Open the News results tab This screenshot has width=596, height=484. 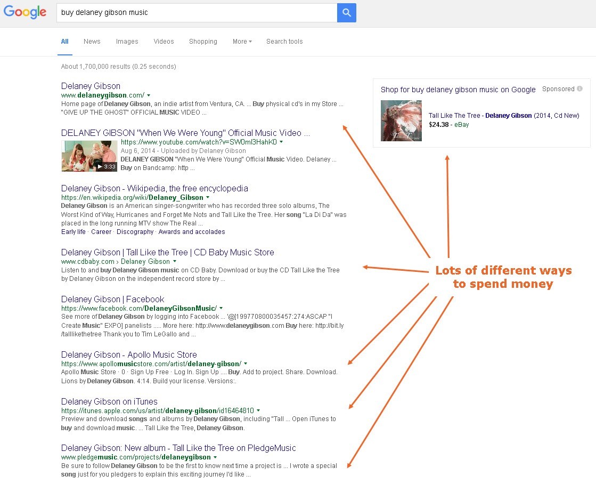[92, 42]
